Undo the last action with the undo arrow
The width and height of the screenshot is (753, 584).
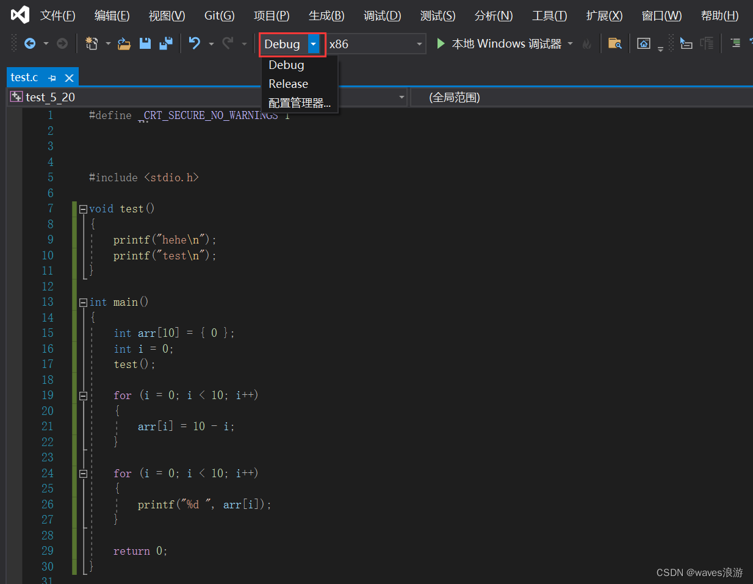194,43
